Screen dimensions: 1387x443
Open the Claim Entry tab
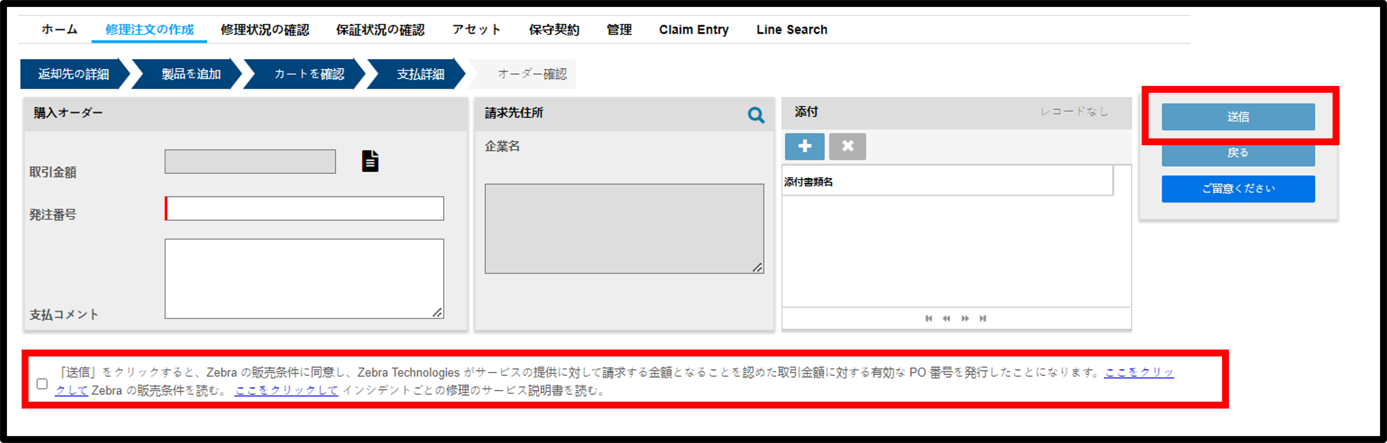click(x=693, y=30)
